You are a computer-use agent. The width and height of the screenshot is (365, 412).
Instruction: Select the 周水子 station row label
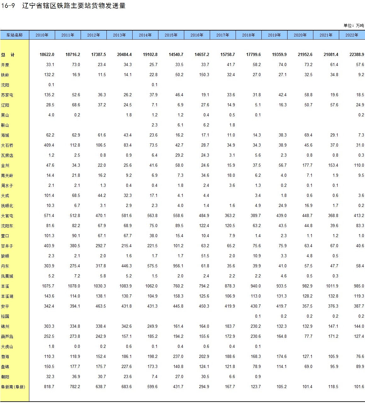point(7,186)
